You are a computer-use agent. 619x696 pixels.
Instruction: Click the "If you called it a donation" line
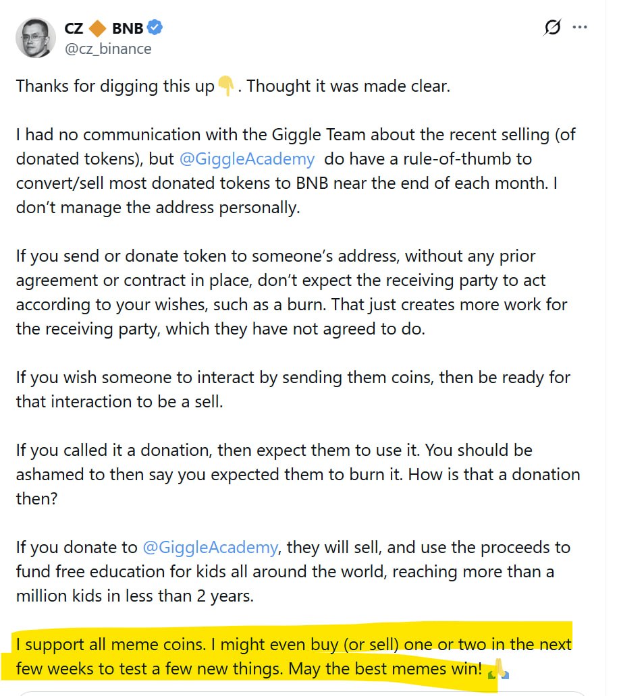(274, 450)
